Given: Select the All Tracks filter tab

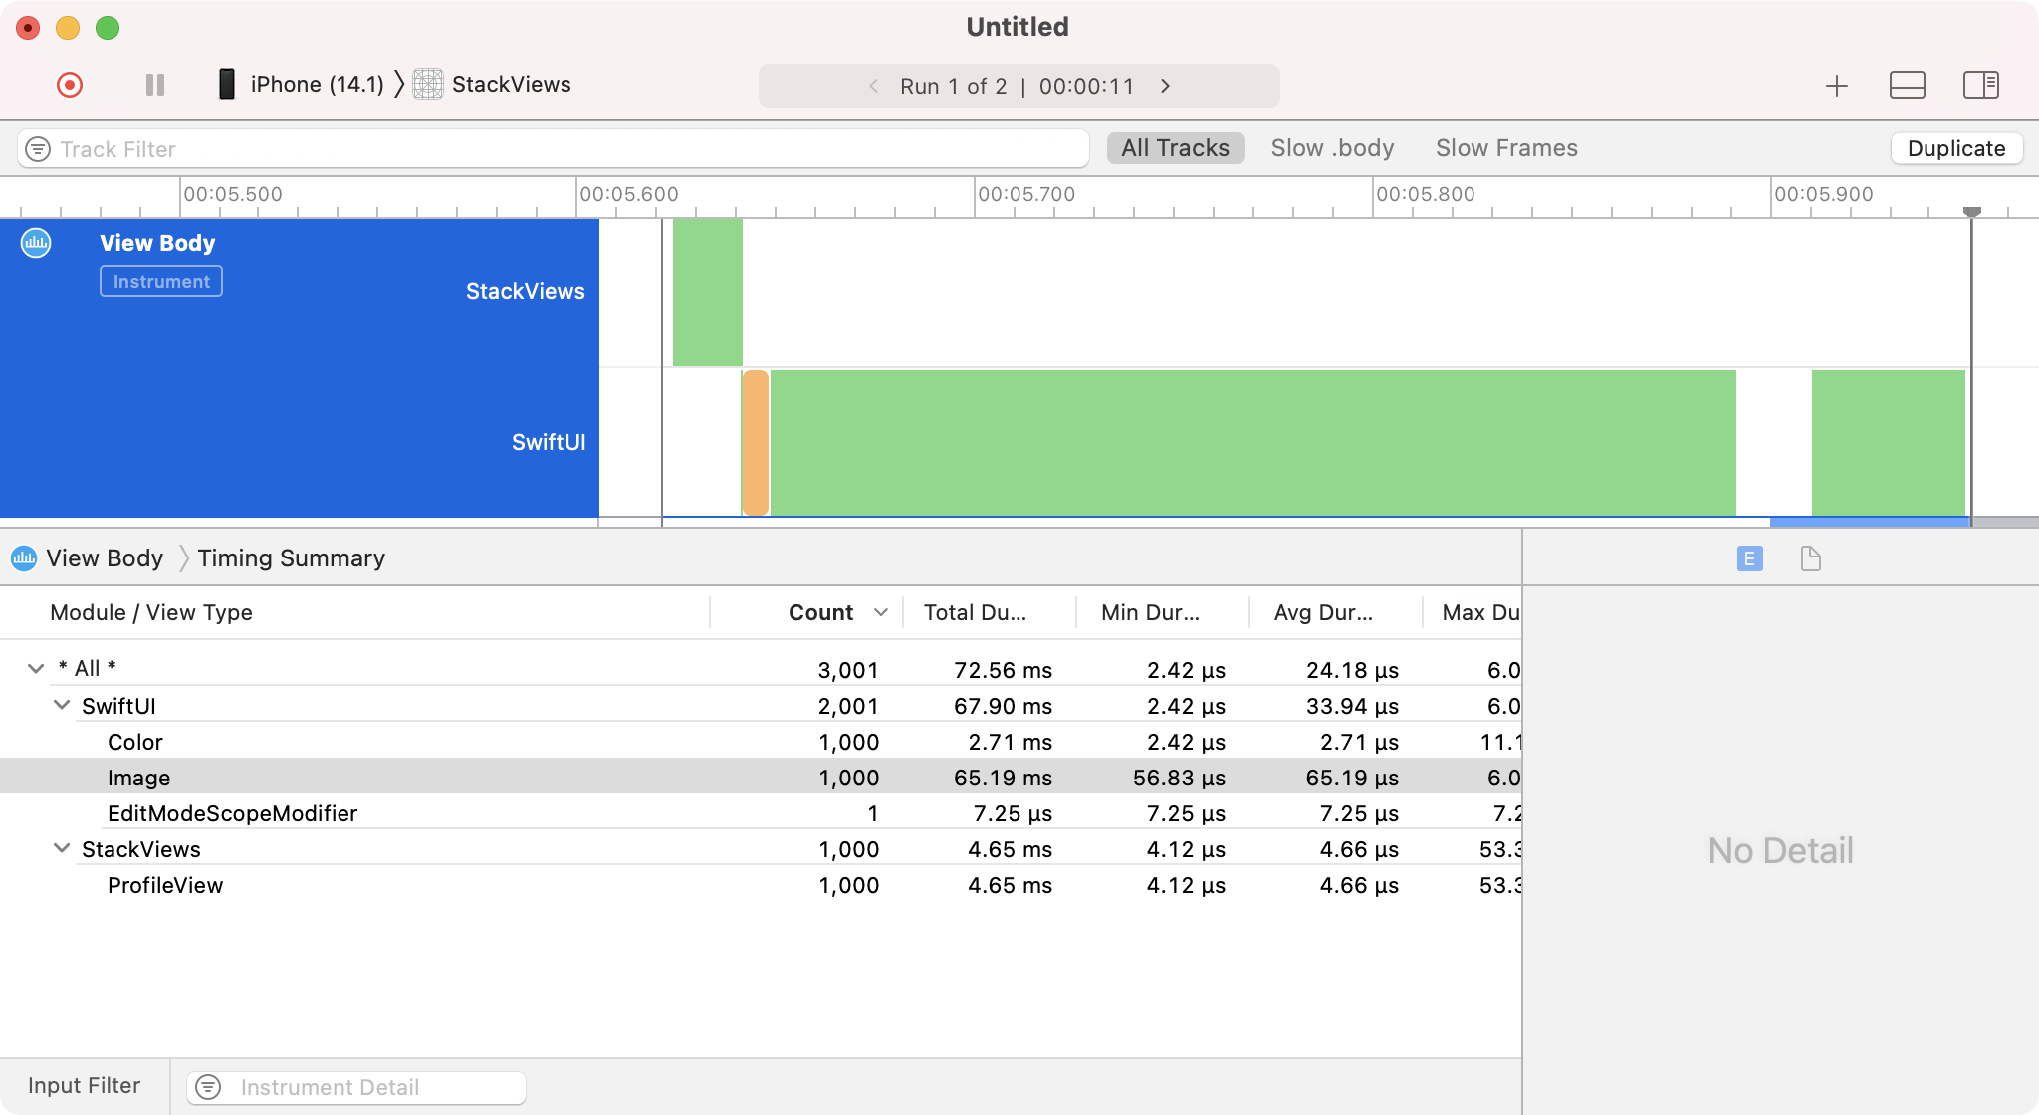Looking at the screenshot, I should click(1174, 147).
